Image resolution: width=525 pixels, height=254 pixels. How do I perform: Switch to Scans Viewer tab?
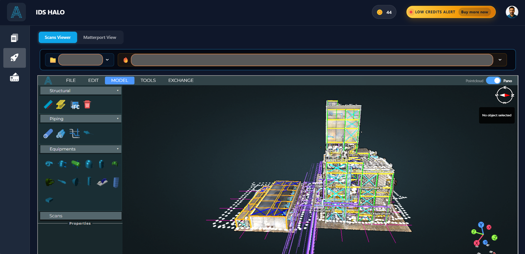(x=58, y=37)
